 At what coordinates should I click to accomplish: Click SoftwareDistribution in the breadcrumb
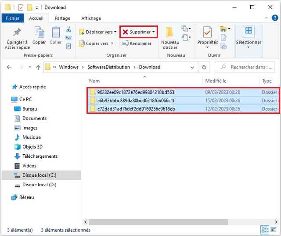tap(108, 67)
